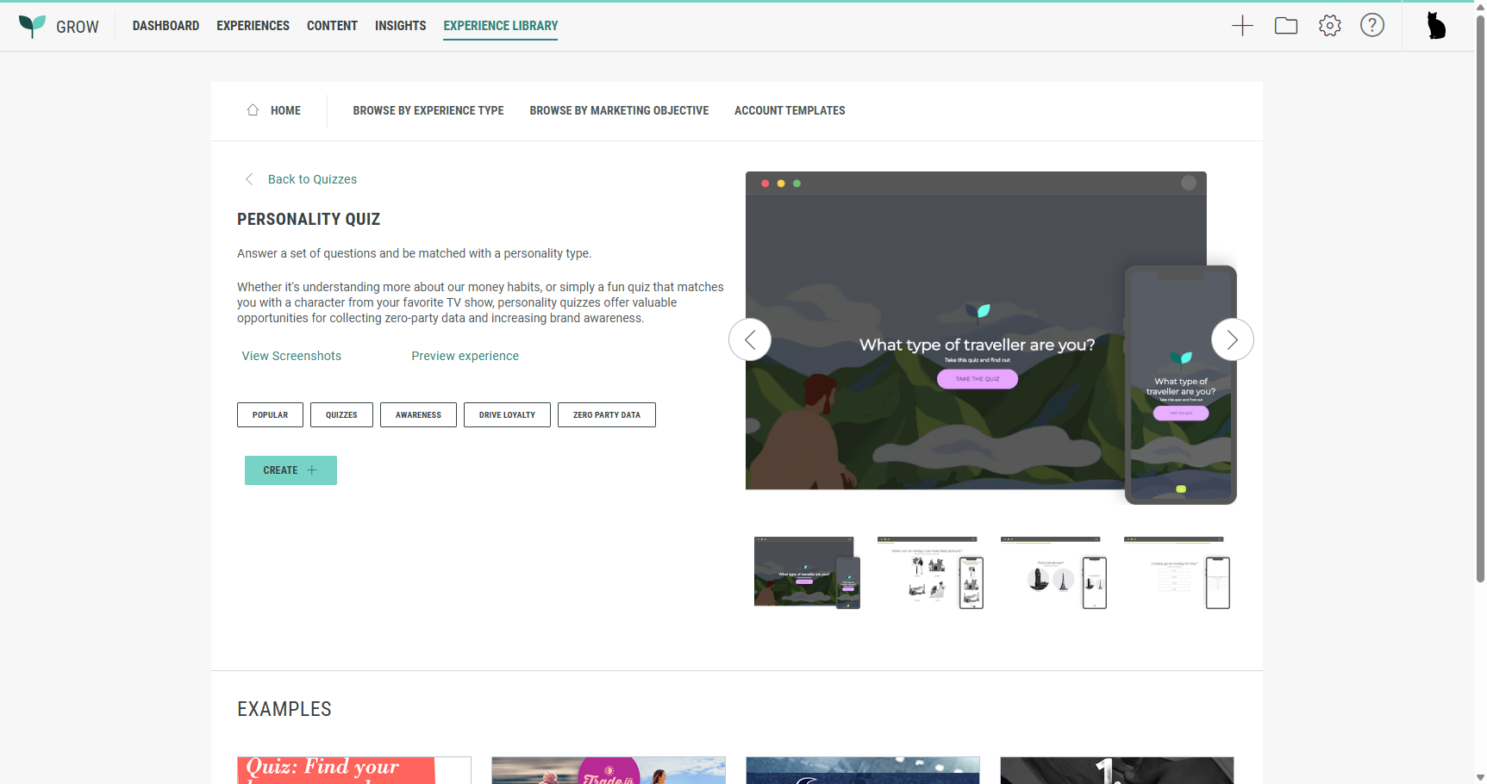The width and height of the screenshot is (1487, 784).
Task: Click the Grow leaf logo
Action: pyautogui.click(x=32, y=26)
